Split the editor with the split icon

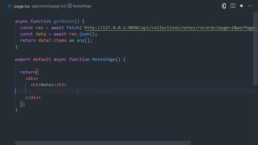click(233, 6)
